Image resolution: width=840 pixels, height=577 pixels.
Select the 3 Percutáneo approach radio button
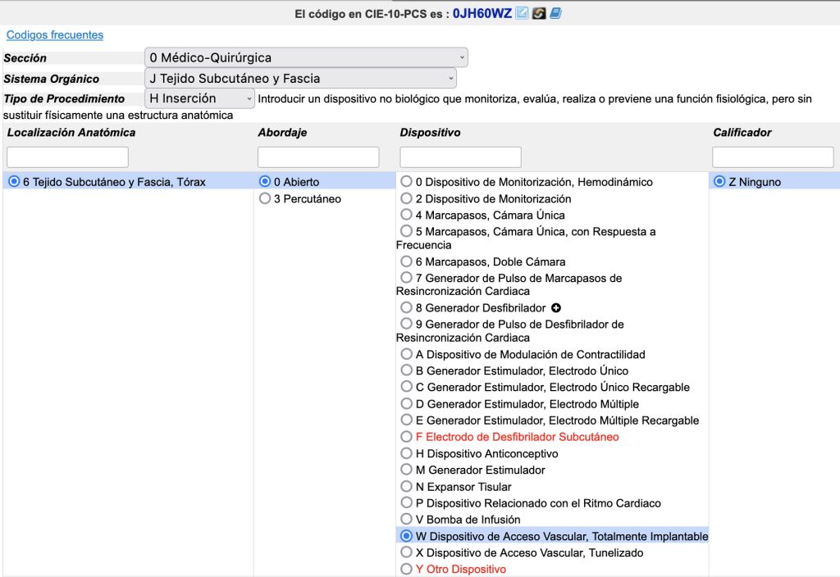point(265,198)
